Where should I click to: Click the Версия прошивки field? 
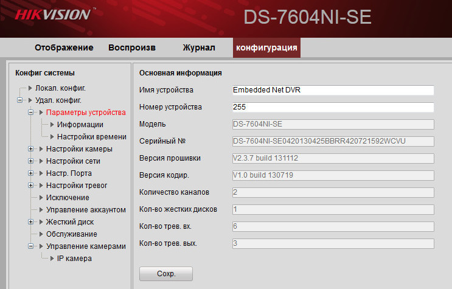[x=333, y=158]
